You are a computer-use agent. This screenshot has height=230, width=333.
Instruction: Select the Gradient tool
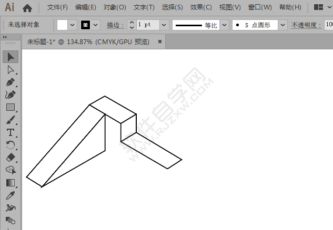point(11,183)
